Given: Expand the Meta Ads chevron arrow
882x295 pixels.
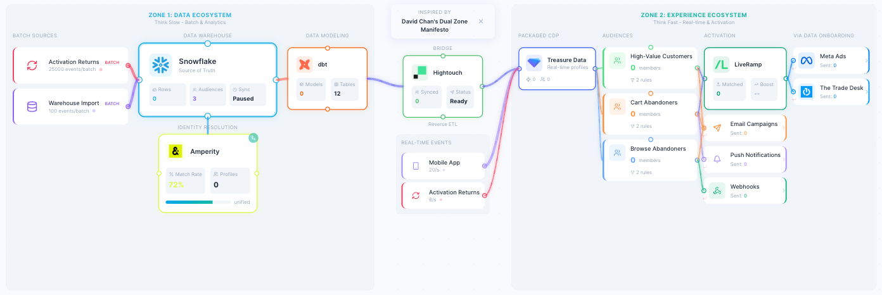Looking at the screenshot, I should point(866,60).
